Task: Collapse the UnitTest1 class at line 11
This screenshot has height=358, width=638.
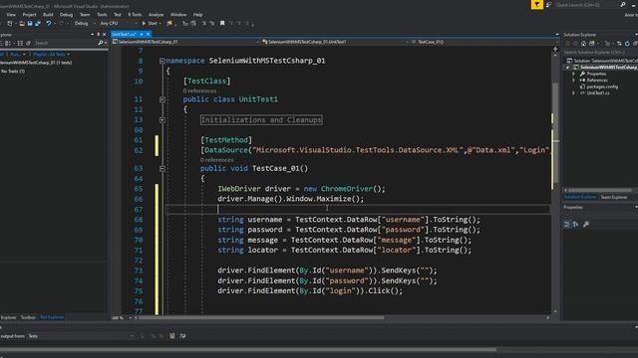Action: point(162,99)
